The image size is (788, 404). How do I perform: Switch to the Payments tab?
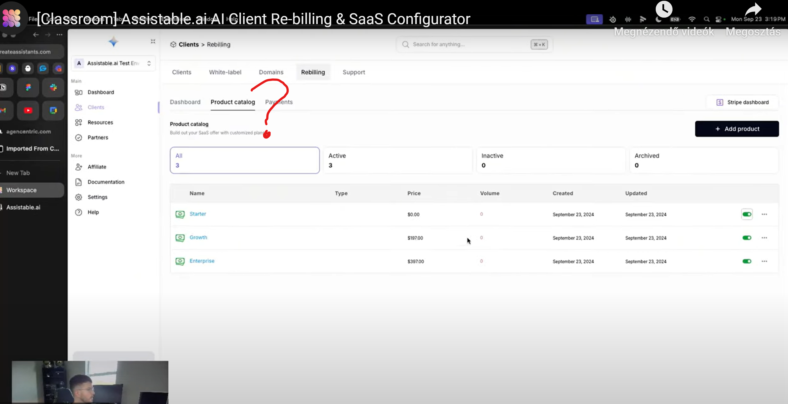point(279,102)
